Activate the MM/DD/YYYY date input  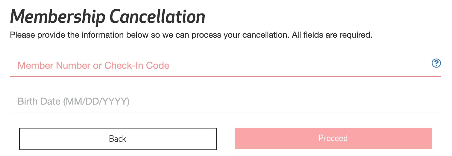[210, 102]
